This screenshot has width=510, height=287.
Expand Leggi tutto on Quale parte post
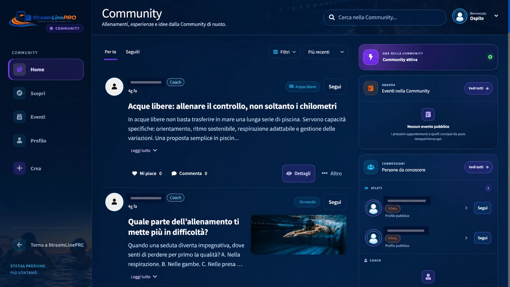pyautogui.click(x=144, y=277)
